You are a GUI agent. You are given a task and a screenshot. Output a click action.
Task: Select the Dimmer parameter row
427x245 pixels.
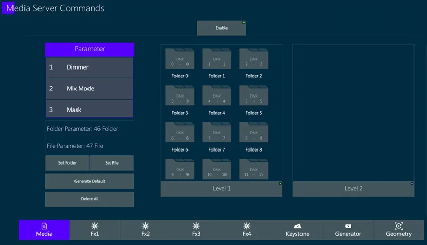(90, 67)
